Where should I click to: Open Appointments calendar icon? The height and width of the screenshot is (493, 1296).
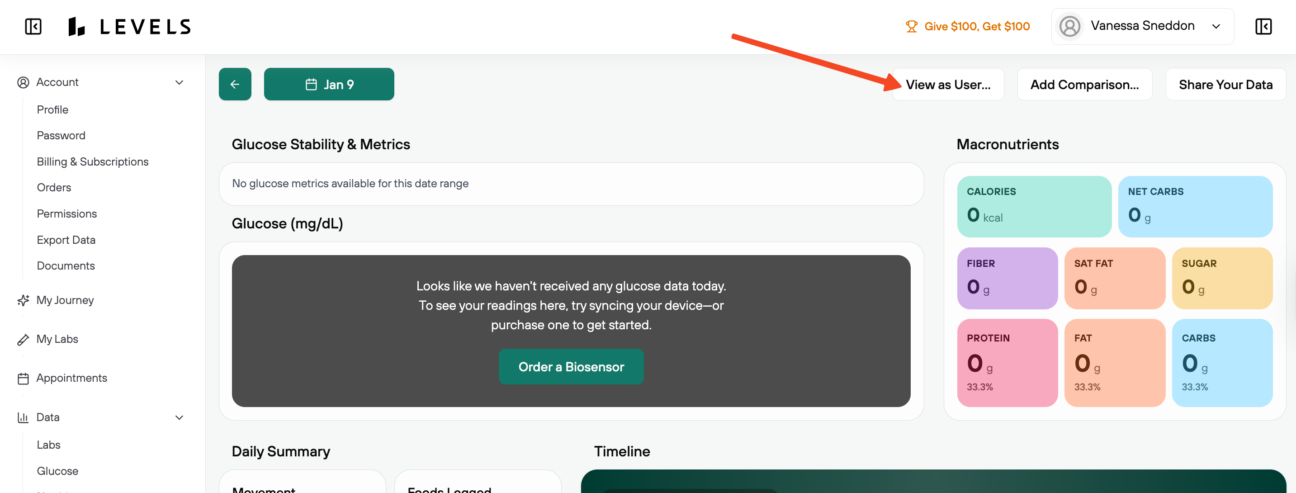point(23,378)
